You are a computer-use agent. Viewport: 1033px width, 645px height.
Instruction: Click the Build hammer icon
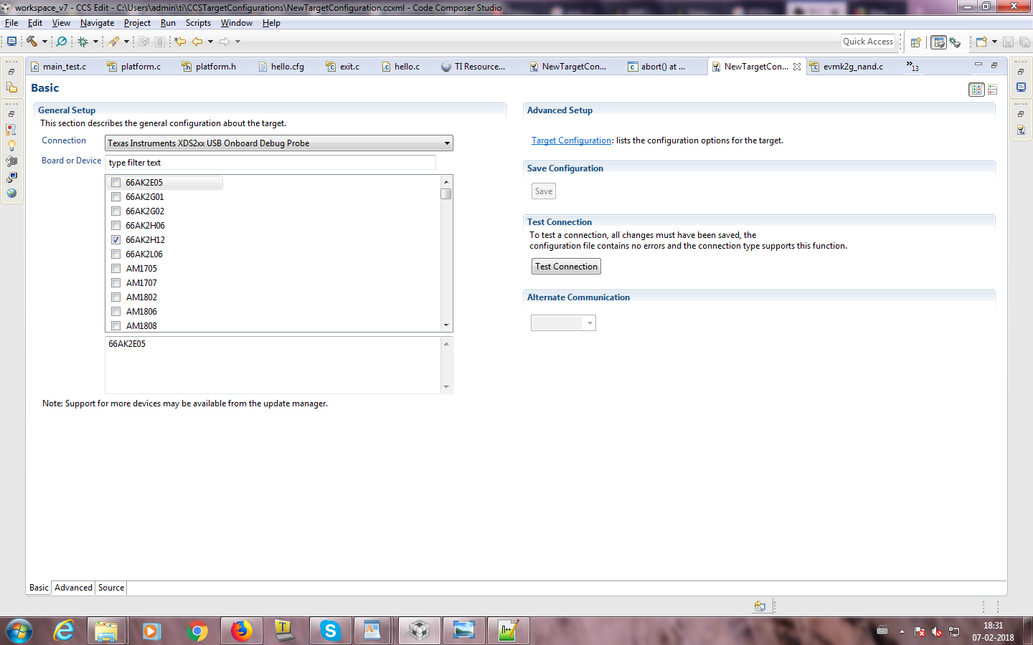click(32, 42)
